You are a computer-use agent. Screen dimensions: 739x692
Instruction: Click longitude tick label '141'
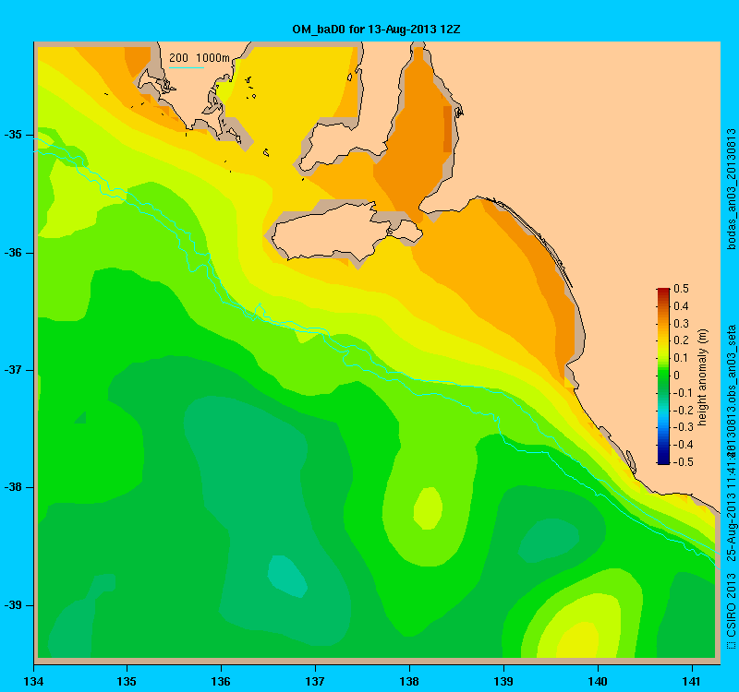tap(692, 682)
